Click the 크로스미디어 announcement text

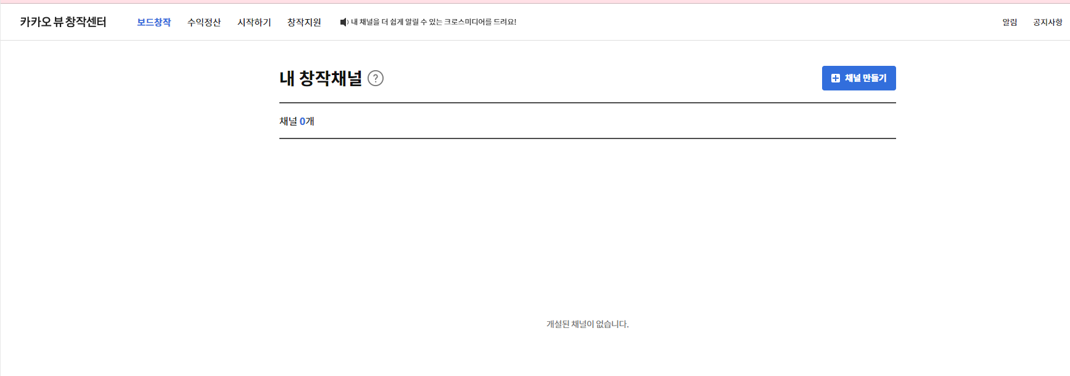click(x=434, y=22)
